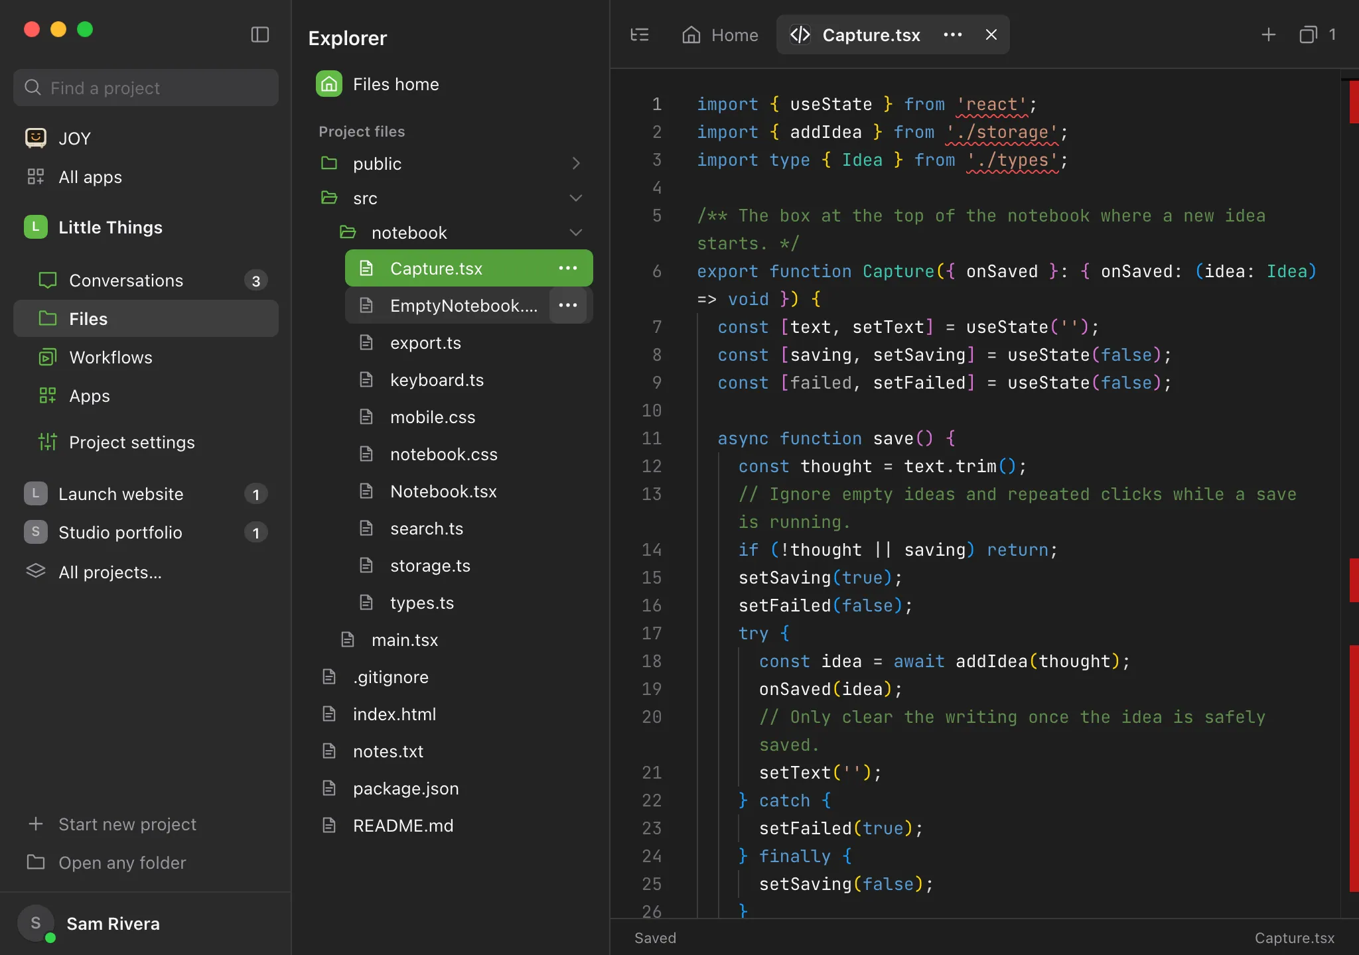
Task: Open the Sam Rivera user profile
Action: coord(146,923)
